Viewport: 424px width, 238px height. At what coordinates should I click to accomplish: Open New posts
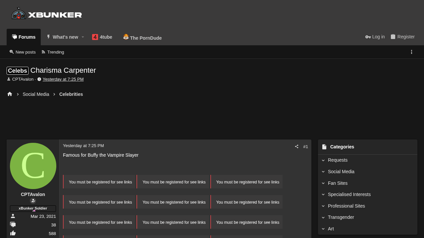click(23, 52)
